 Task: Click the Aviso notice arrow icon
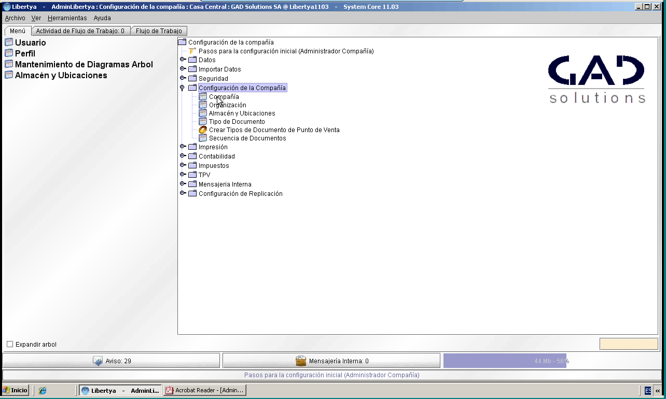coord(98,361)
